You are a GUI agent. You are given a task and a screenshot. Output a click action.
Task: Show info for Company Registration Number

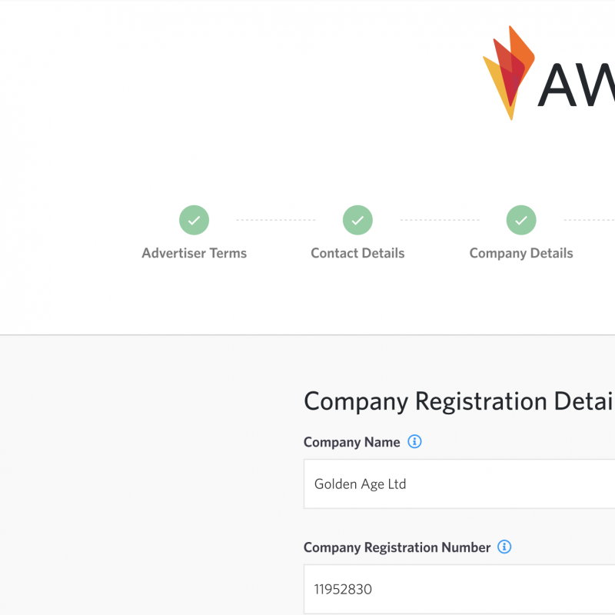tap(504, 547)
